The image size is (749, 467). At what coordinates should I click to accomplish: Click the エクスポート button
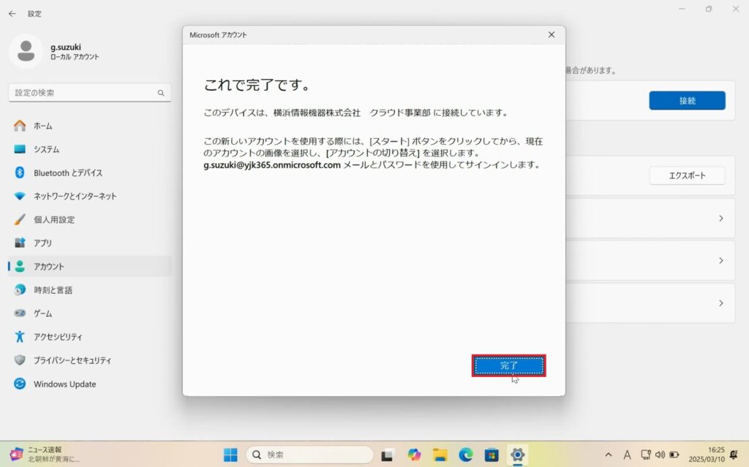point(687,175)
